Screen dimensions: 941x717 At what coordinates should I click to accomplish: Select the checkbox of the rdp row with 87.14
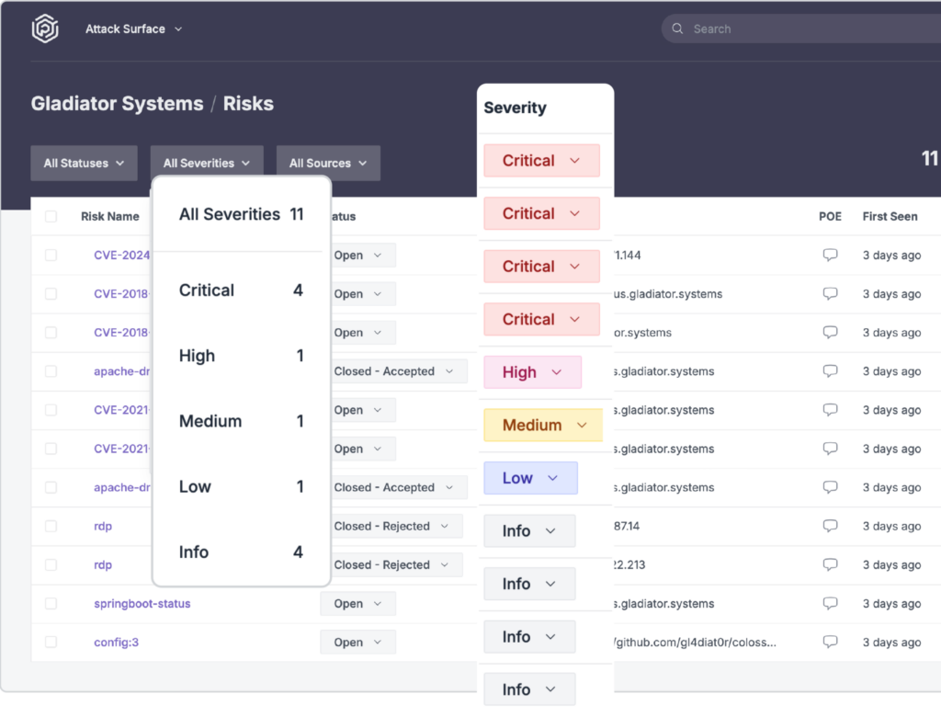click(51, 526)
